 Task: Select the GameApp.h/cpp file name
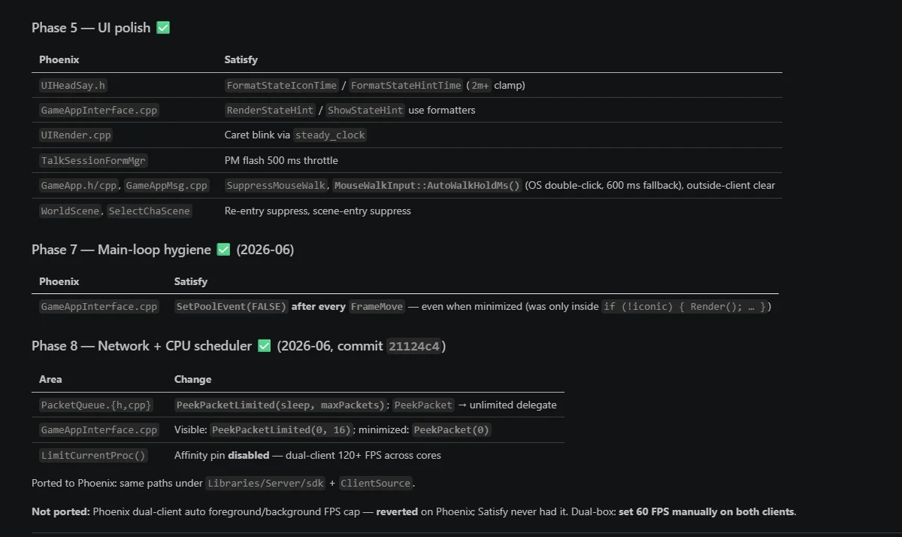pyautogui.click(x=80, y=185)
